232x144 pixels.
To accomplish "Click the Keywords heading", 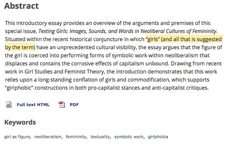I will pos(20,122).
